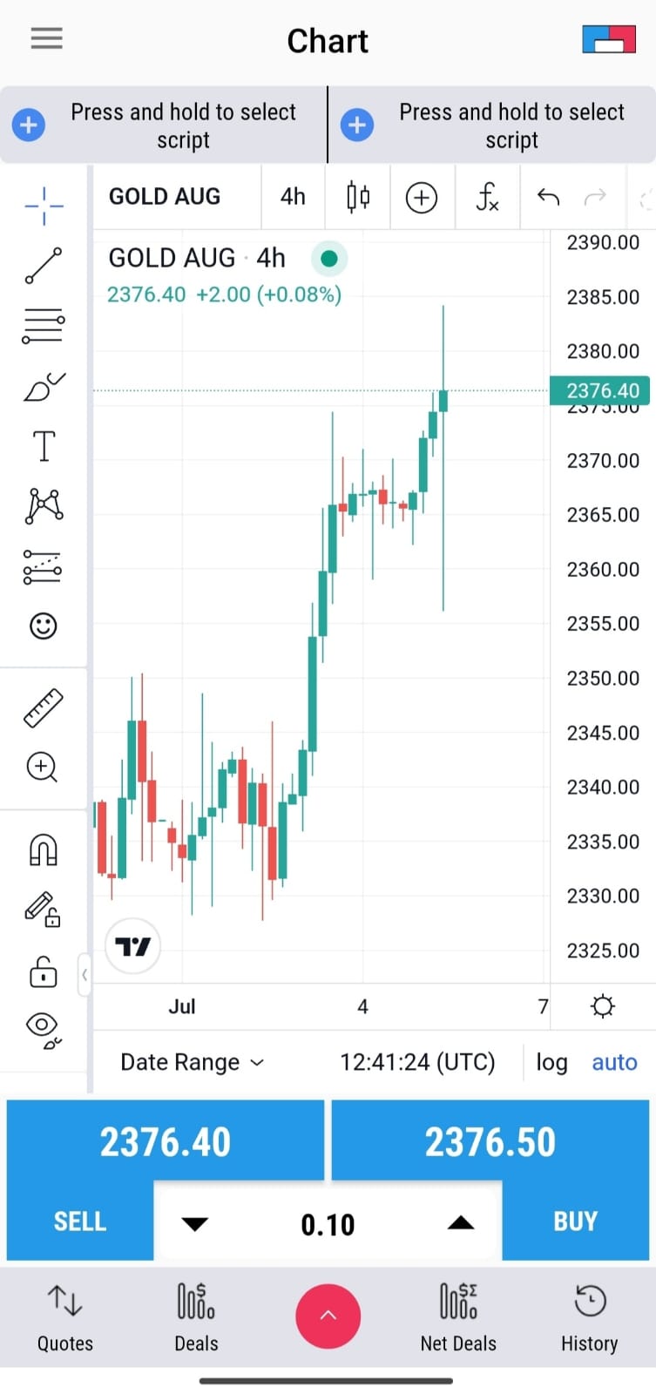Select the trend line drawing tool

click(x=44, y=266)
